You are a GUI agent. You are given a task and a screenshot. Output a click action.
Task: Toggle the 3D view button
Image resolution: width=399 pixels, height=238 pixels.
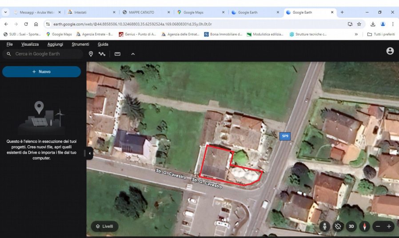(351, 226)
